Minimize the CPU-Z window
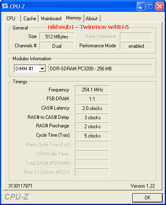This screenshot has height=205, width=166. (x=141, y=6)
